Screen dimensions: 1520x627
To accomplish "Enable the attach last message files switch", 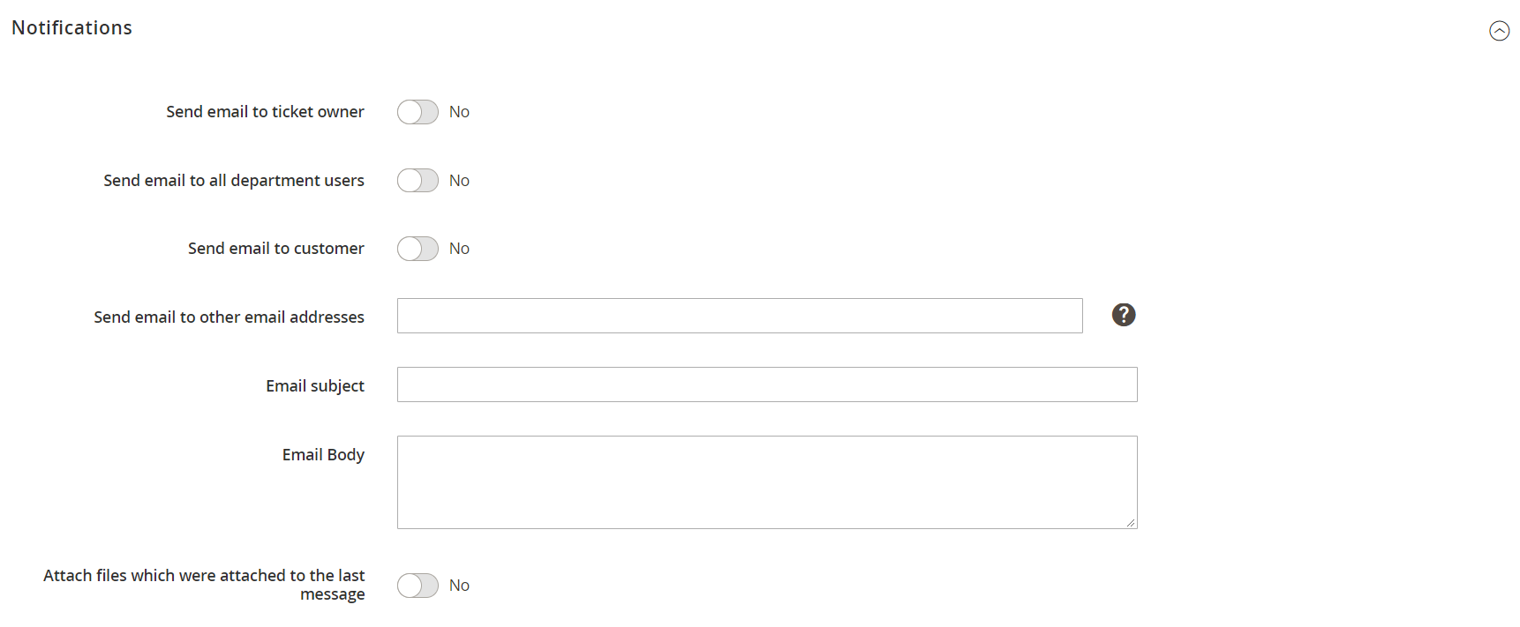I will click(418, 586).
